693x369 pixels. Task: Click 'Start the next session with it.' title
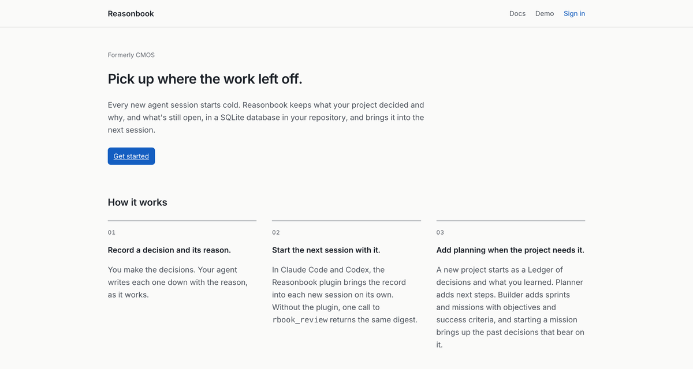coord(326,250)
